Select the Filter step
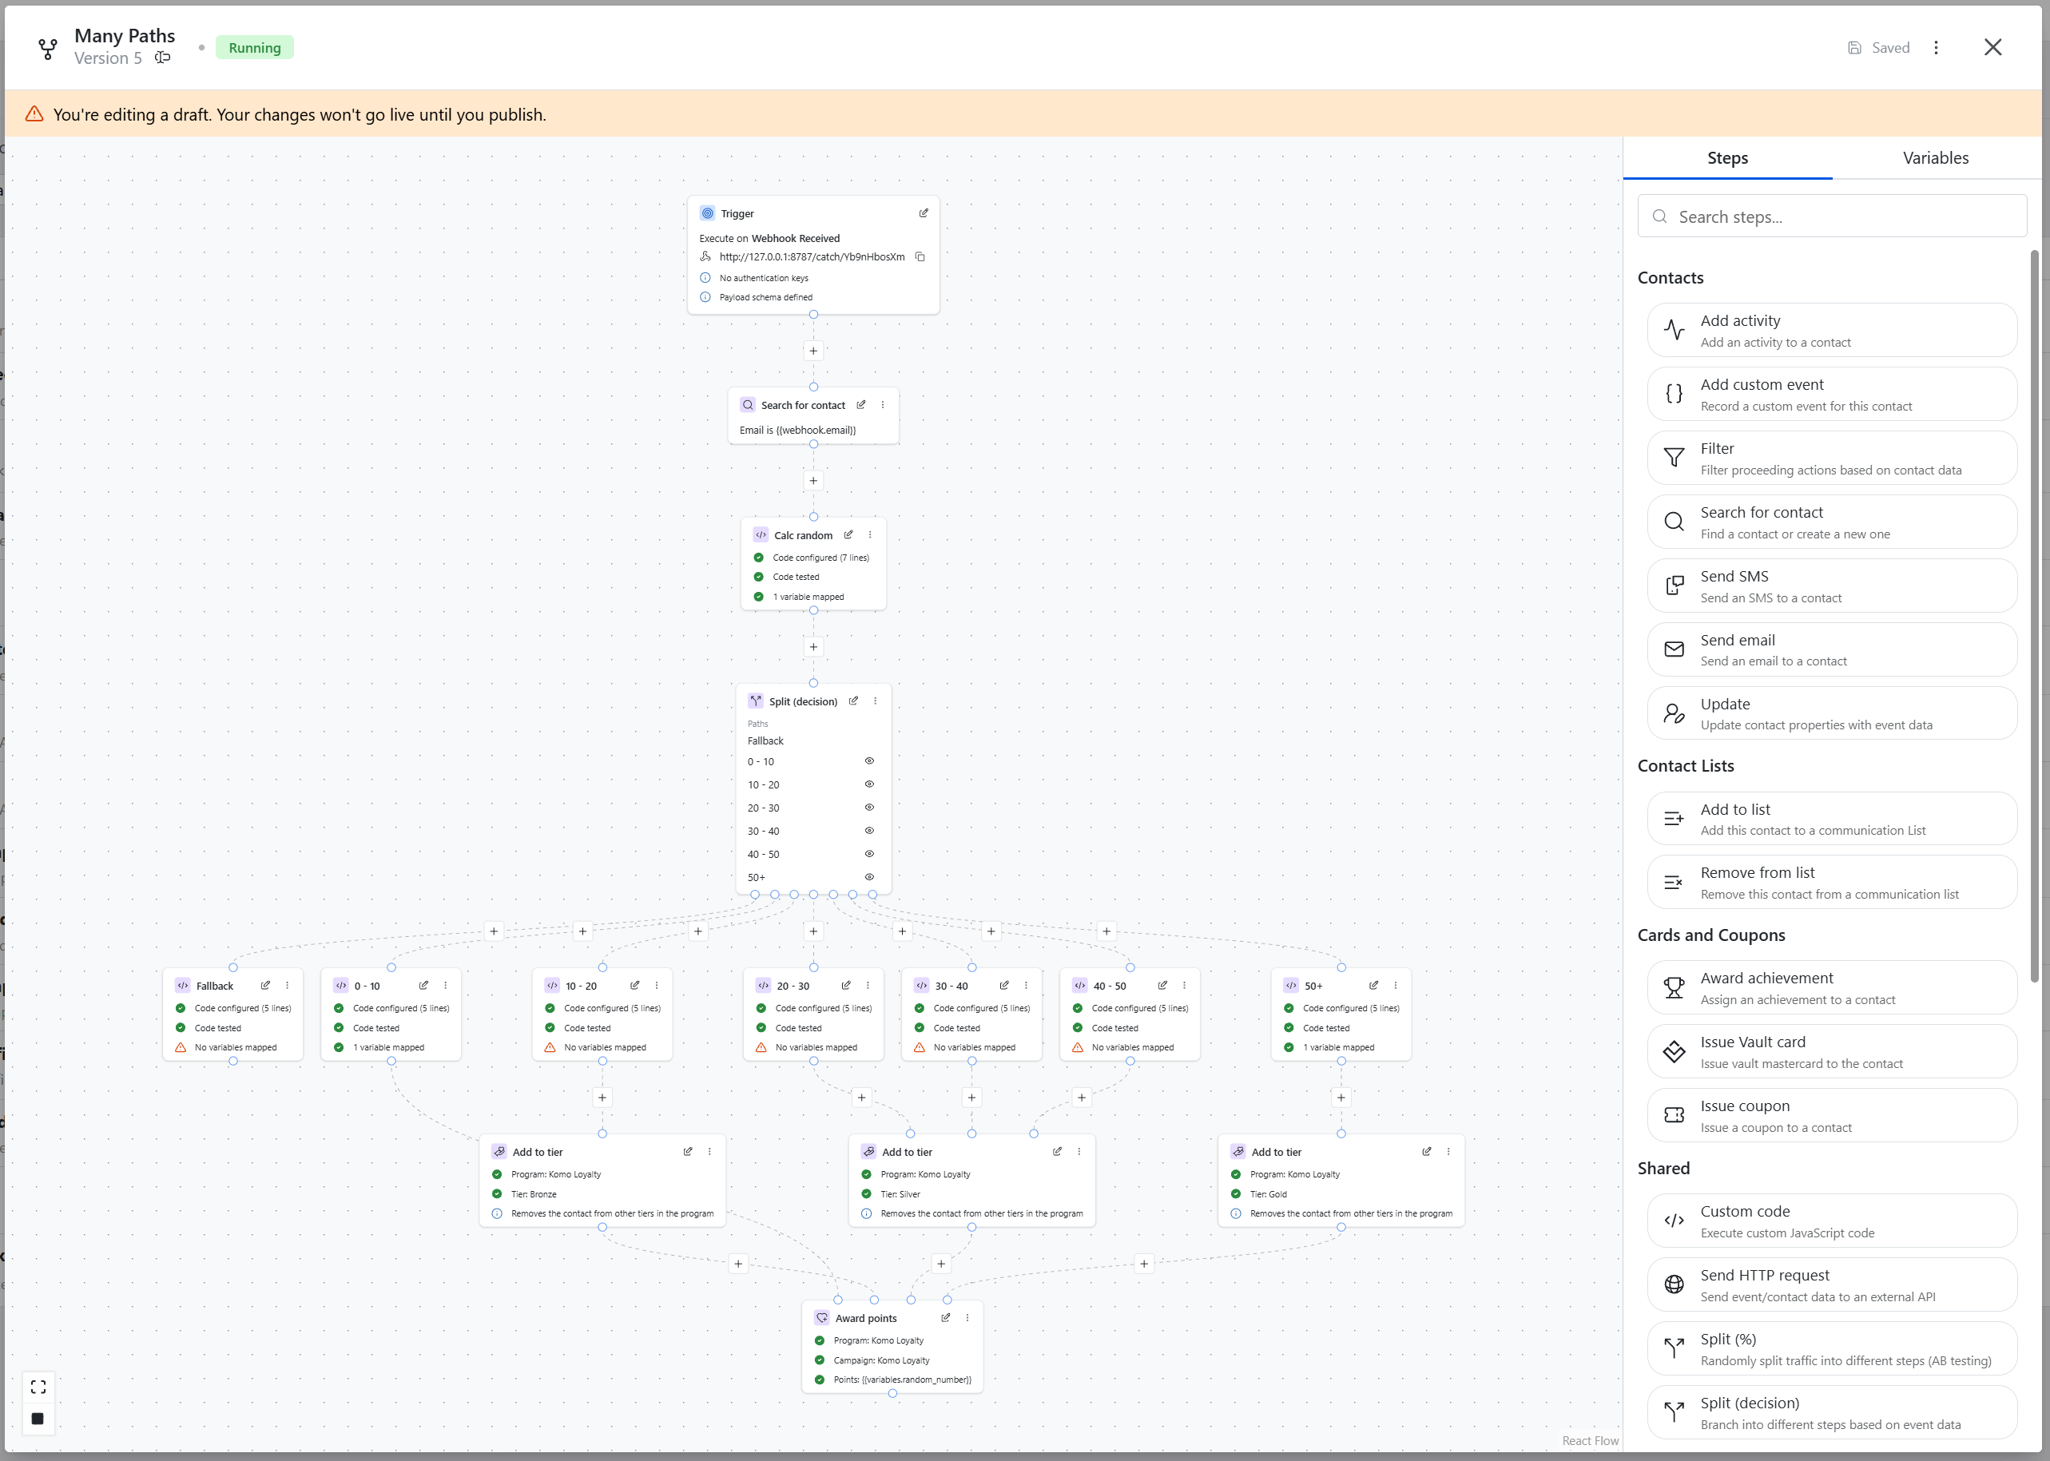 click(x=1831, y=458)
